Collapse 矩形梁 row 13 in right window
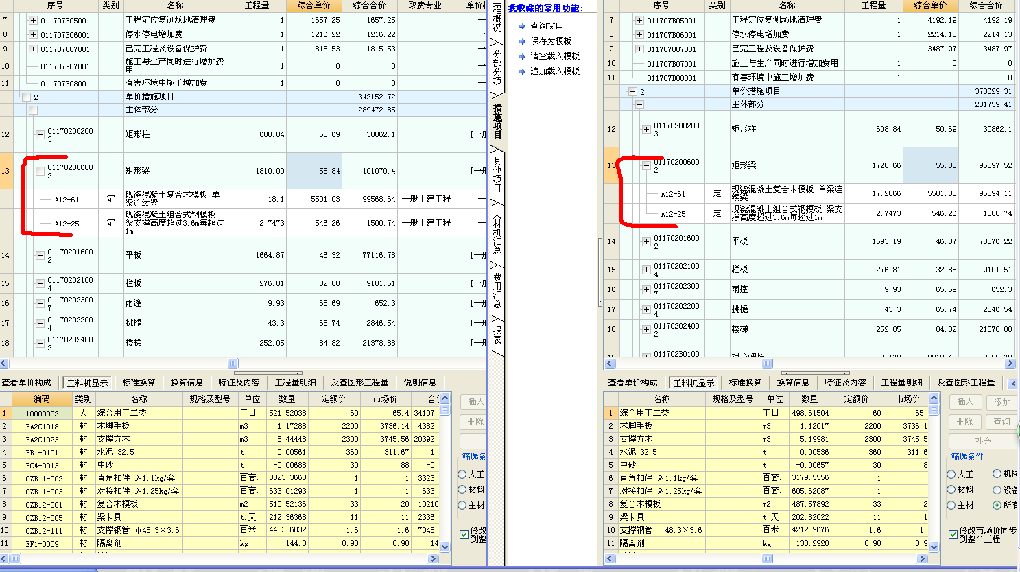Viewport: 1020px width, 572px height. tap(646, 165)
